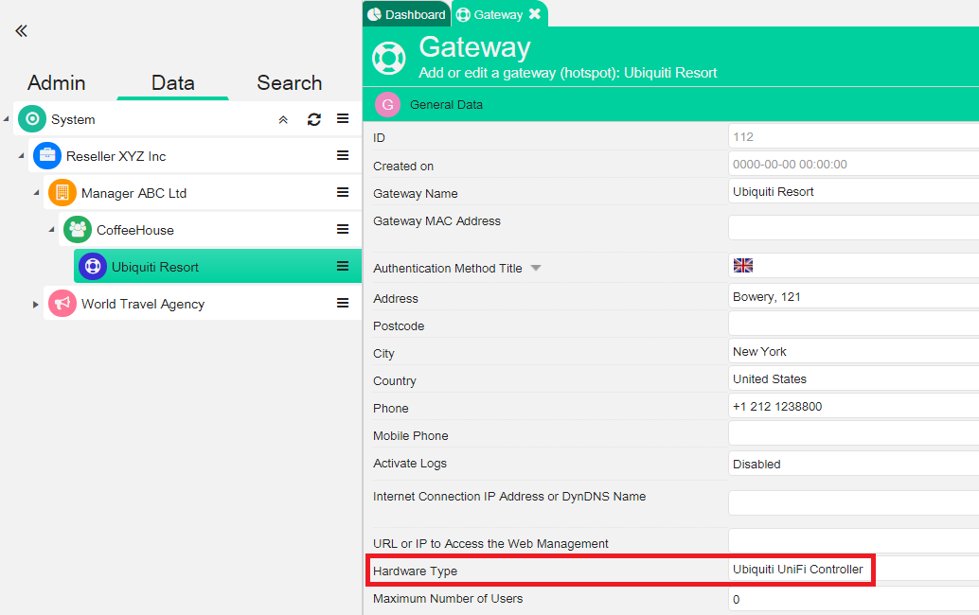Open the Search tab in sidebar
This screenshot has height=615, width=979.
289,83
